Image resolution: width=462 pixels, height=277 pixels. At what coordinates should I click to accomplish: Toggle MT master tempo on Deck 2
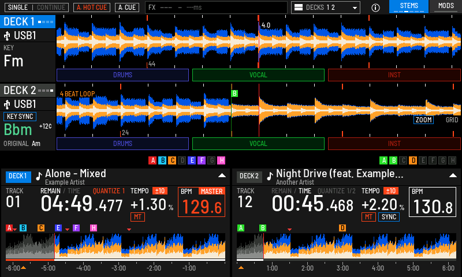368,217
